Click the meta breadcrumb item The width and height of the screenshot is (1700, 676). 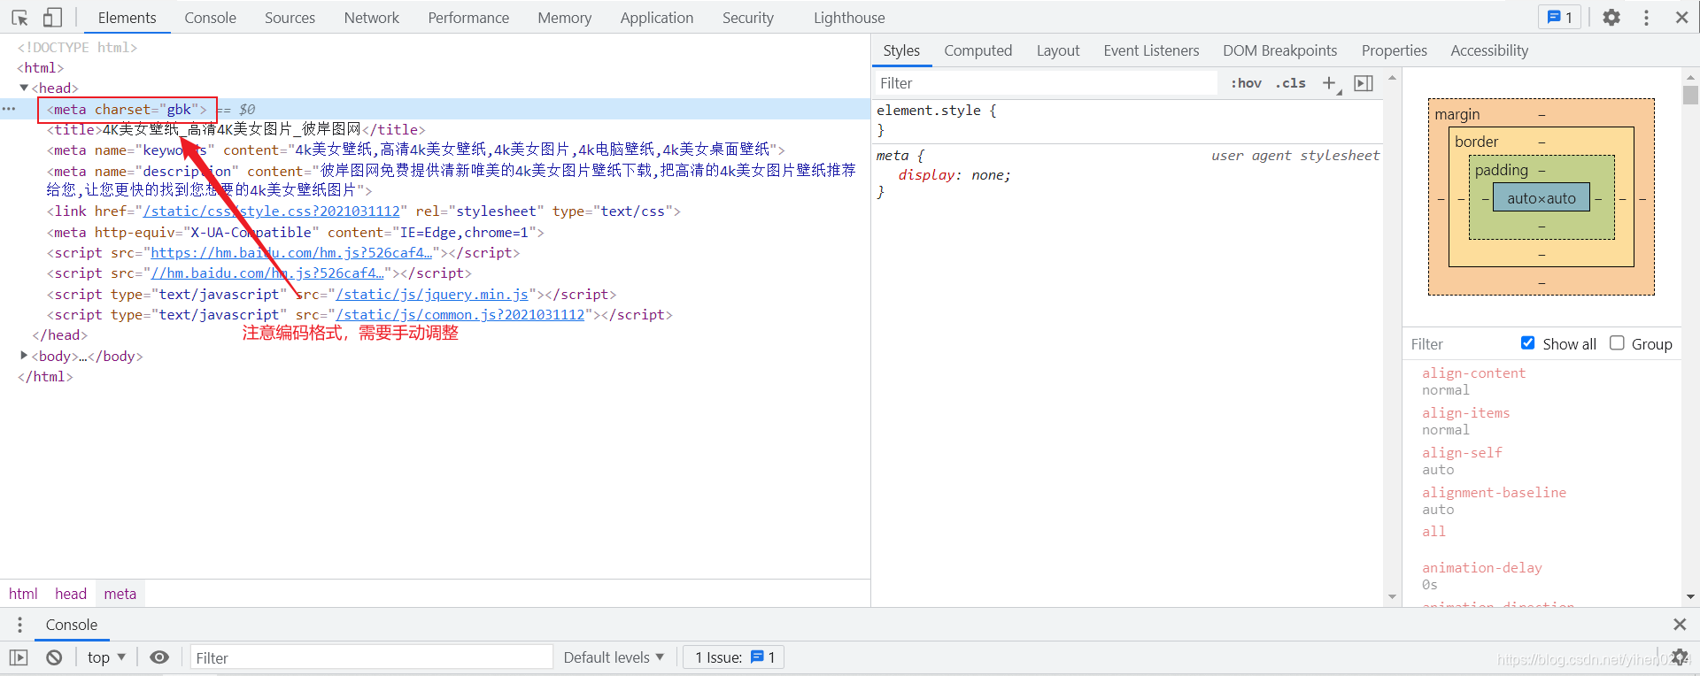pyautogui.click(x=120, y=594)
